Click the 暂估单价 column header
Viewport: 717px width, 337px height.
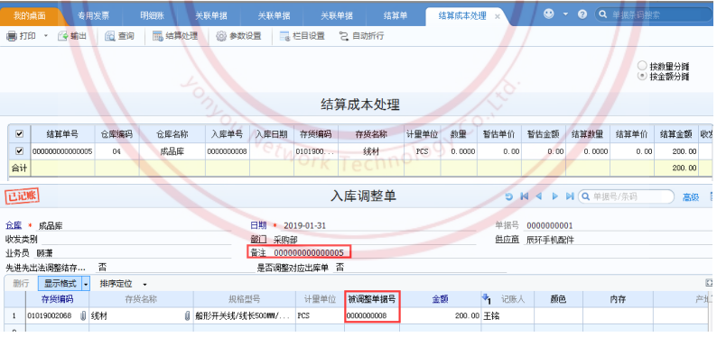pyautogui.click(x=498, y=134)
